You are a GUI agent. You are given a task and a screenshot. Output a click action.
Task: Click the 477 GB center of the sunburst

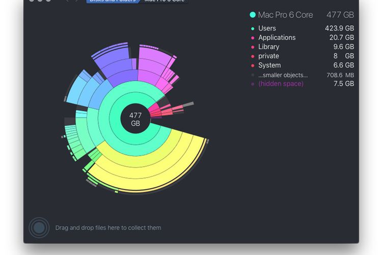coord(135,119)
